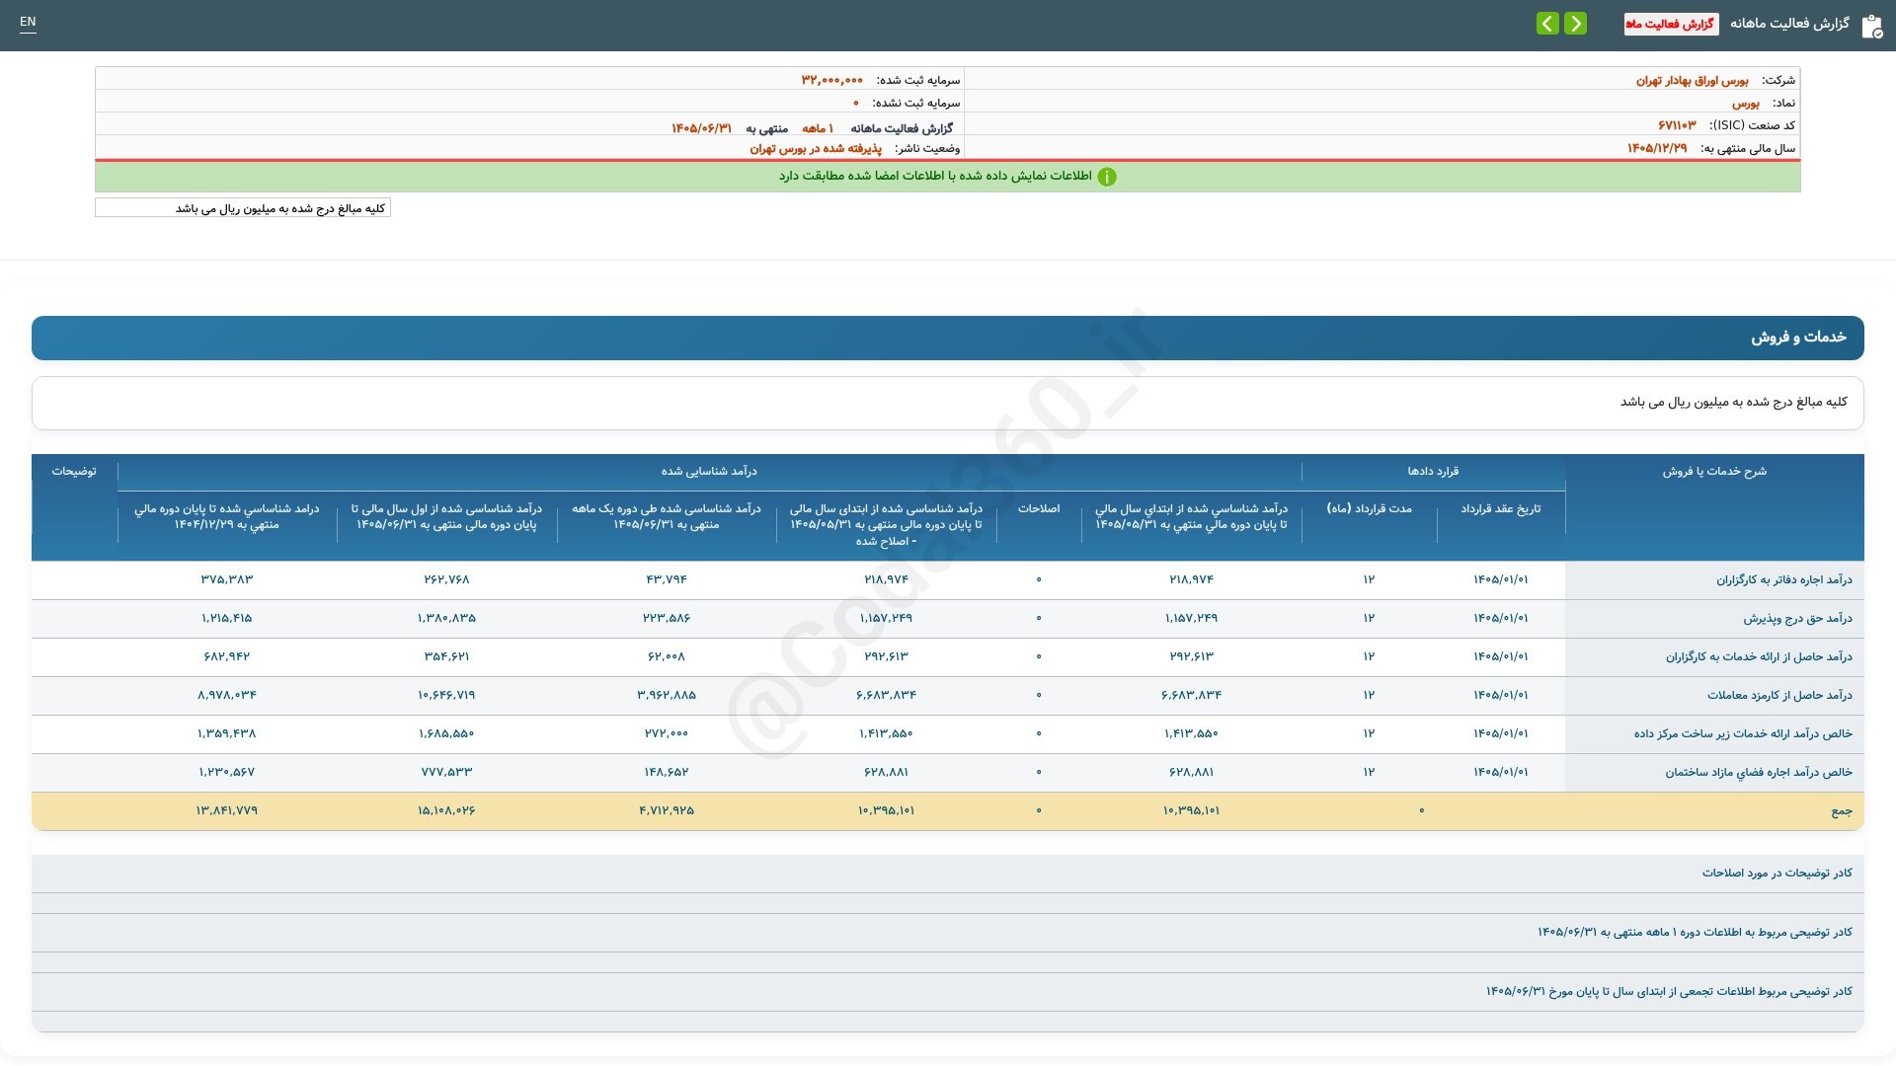The width and height of the screenshot is (1896, 1066).
Task: Select the درآمد حاصل از کارمزد معاملات row label
Action: point(1779,696)
